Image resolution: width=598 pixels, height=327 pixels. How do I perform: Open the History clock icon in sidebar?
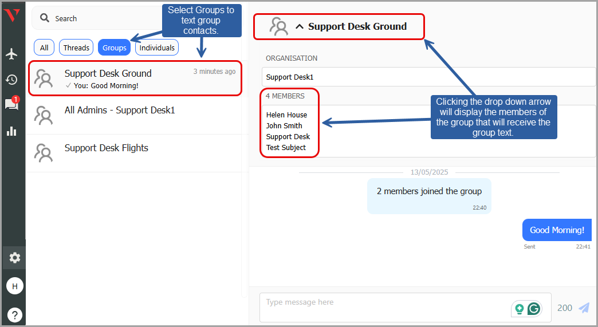(11, 80)
